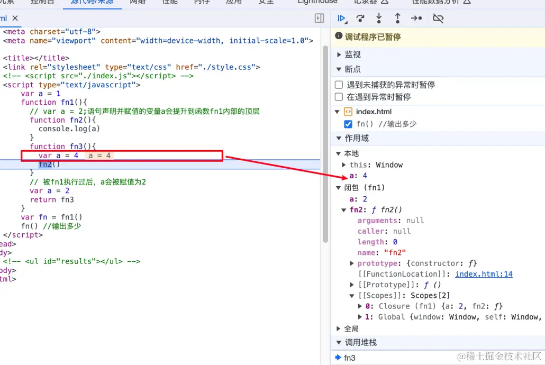Viewport: 545px width, 365px height.
Task: Expand the 全局 scope
Action: click(x=339, y=328)
